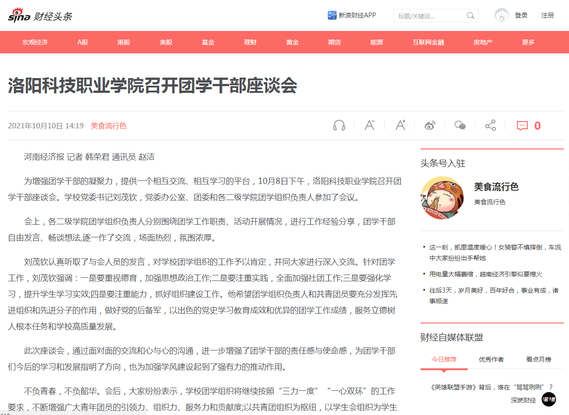
Task: Click the search magnifier icon
Action: (470, 16)
